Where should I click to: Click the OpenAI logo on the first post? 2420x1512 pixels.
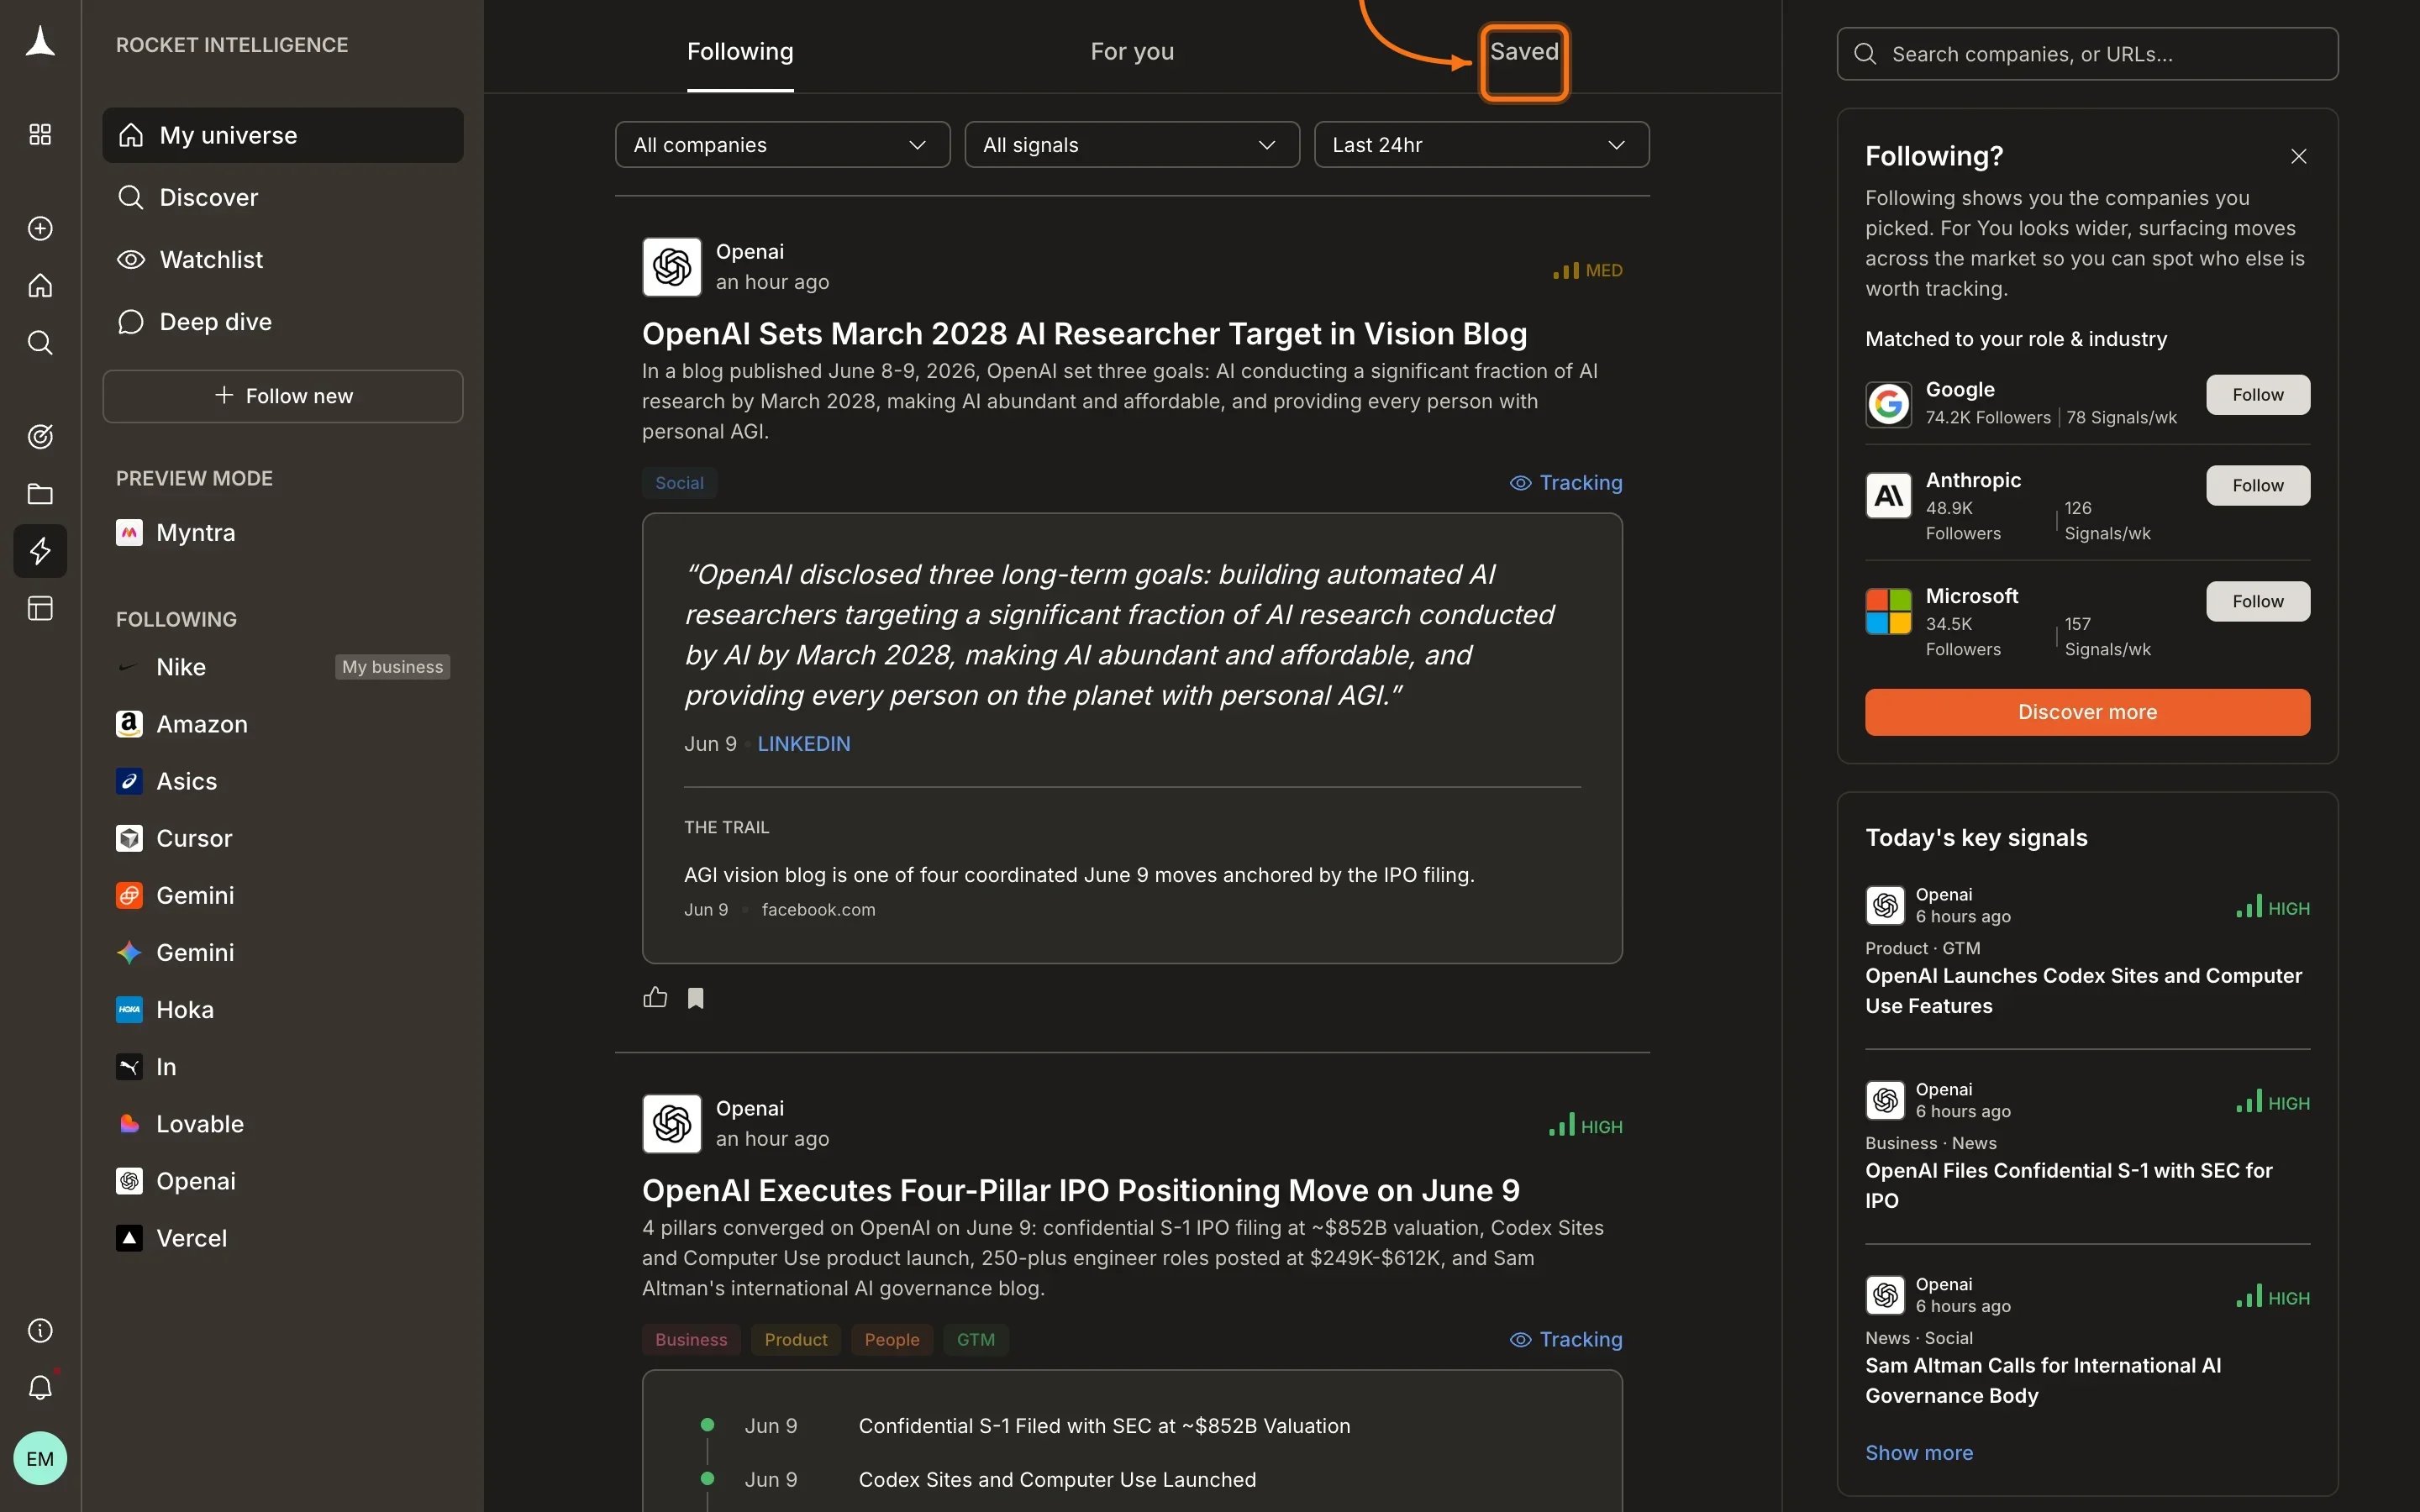click(672, 267)
